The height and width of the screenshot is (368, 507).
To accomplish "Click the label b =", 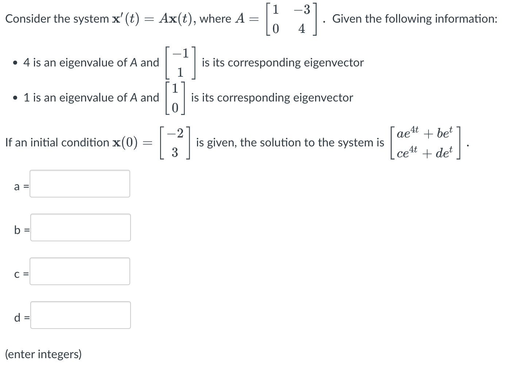I will [x=21, y=230].
